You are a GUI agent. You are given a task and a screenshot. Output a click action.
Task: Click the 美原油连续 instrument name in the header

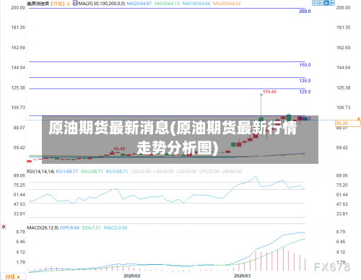(x=38, y=4)
